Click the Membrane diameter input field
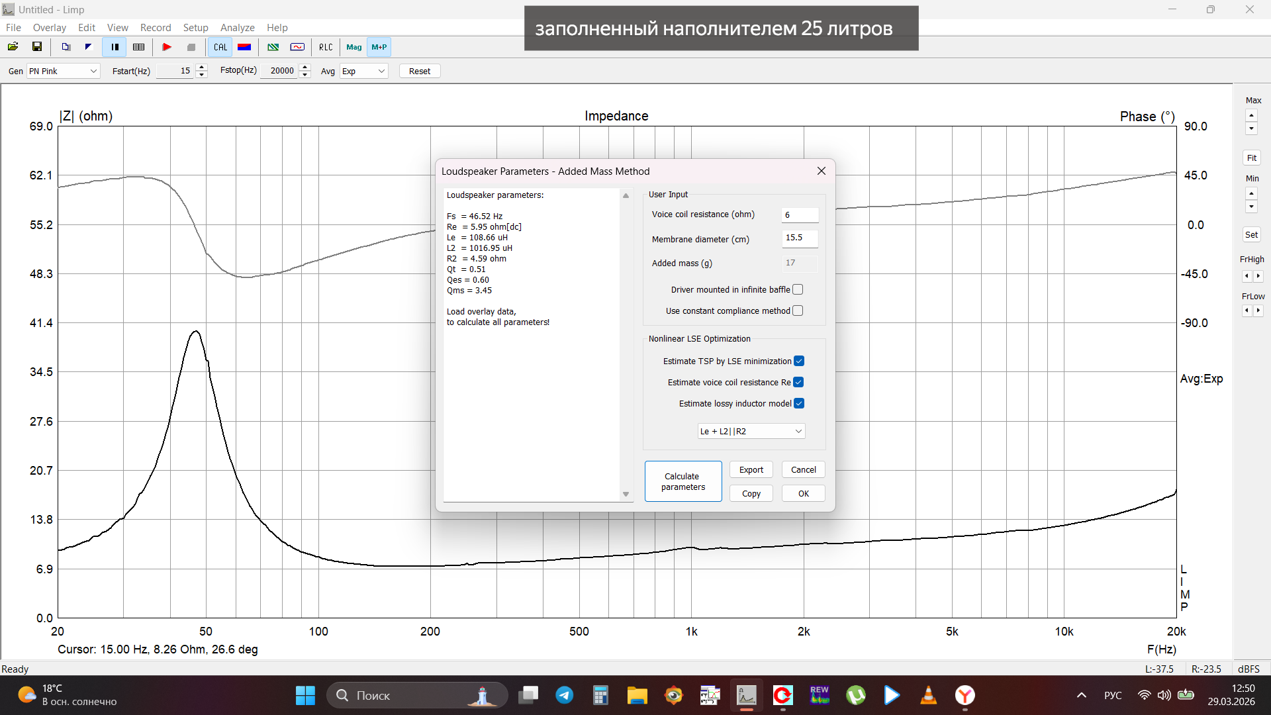Image resolution: width=1271 pixels, height=715 pixels. pyautogui.click(x=800, y=238)
